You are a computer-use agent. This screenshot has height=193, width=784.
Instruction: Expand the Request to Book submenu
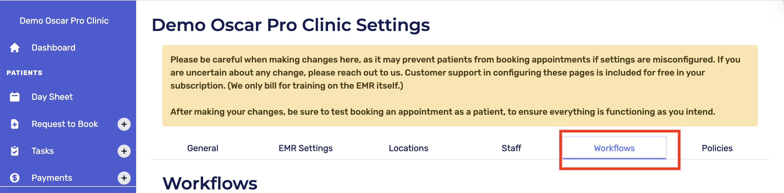pos(124,124)
